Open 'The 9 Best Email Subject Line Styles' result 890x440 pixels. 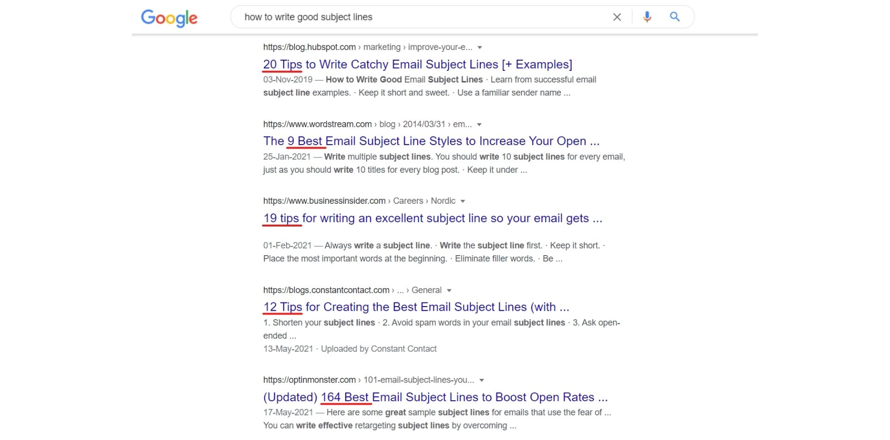coord(431,141)
